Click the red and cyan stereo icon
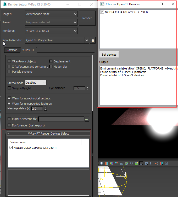The image size is (178, 197). (x=161, y=163)
